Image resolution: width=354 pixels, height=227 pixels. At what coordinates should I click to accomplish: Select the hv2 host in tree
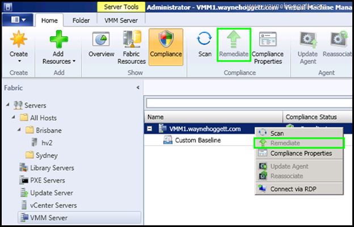coord(42,143)
